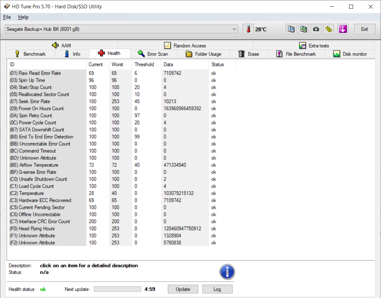This screenshot has width=381, height=298.
Task: Click the red cross Health tab icon
Action: coord(101,53)
